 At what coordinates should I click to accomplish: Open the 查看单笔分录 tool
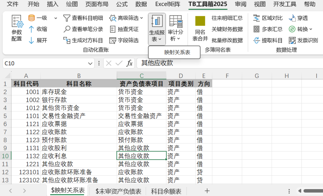pos(83,29)
